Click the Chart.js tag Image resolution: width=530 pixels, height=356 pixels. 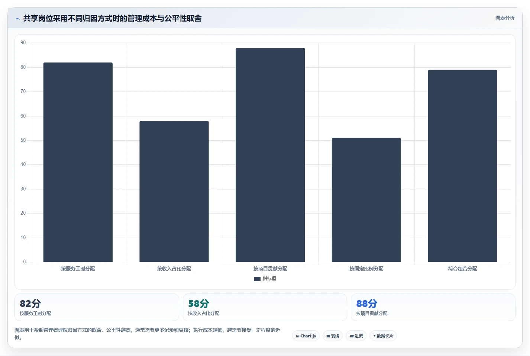(306, 336)
